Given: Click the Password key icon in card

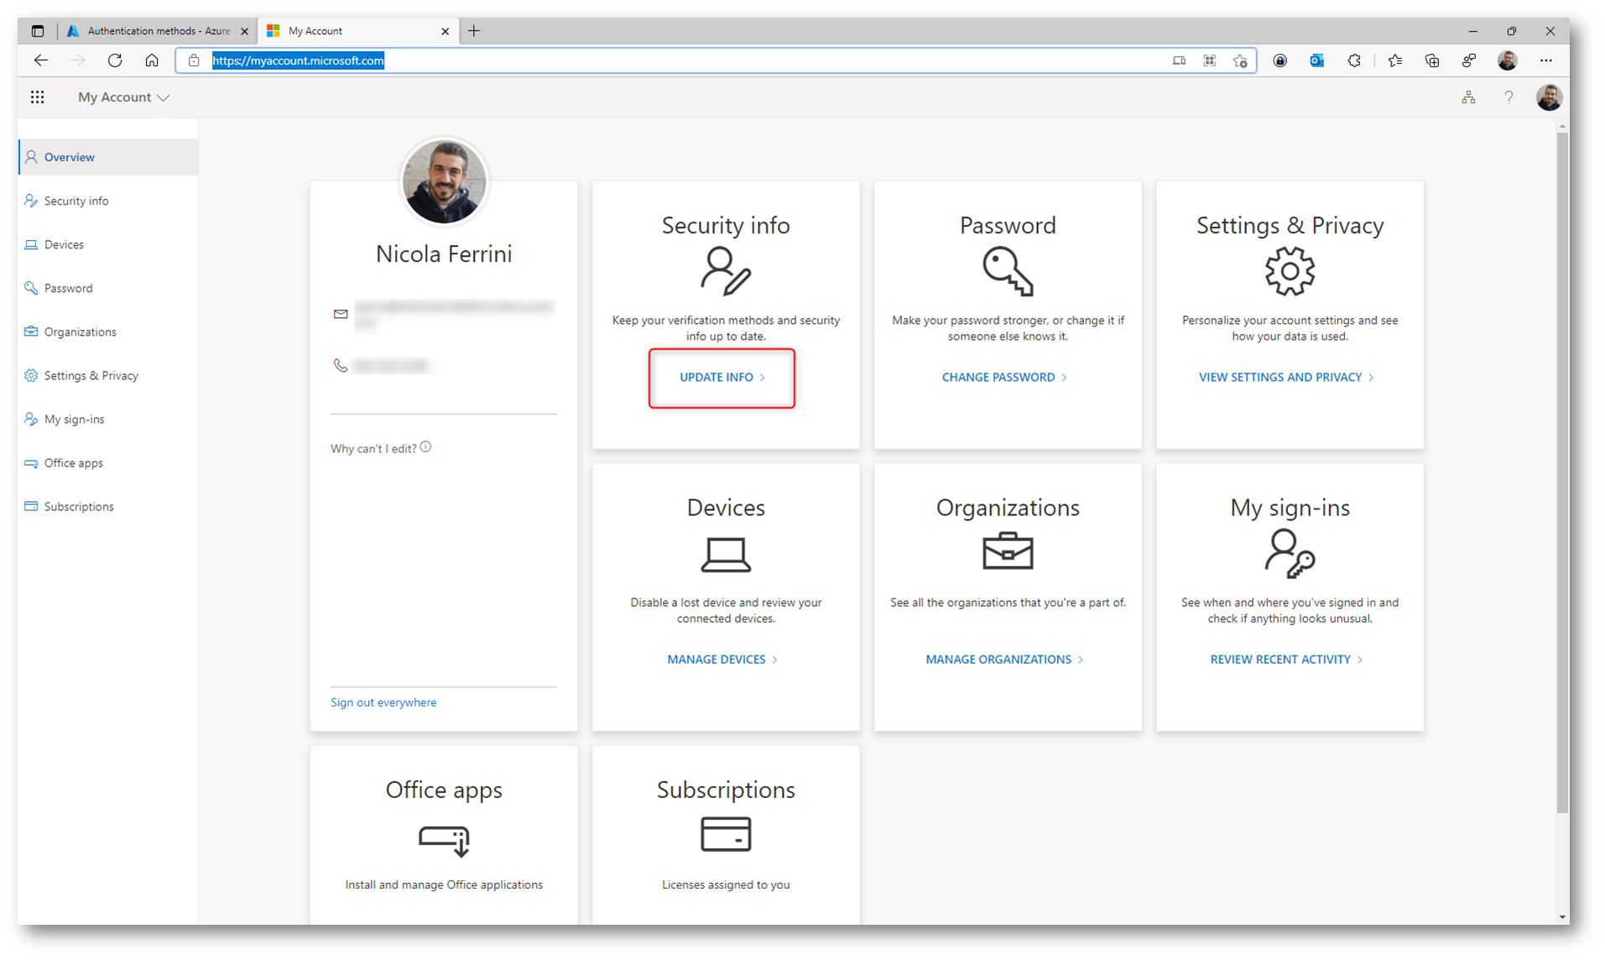Looking at the screenshot, I should pos(1007,271).
